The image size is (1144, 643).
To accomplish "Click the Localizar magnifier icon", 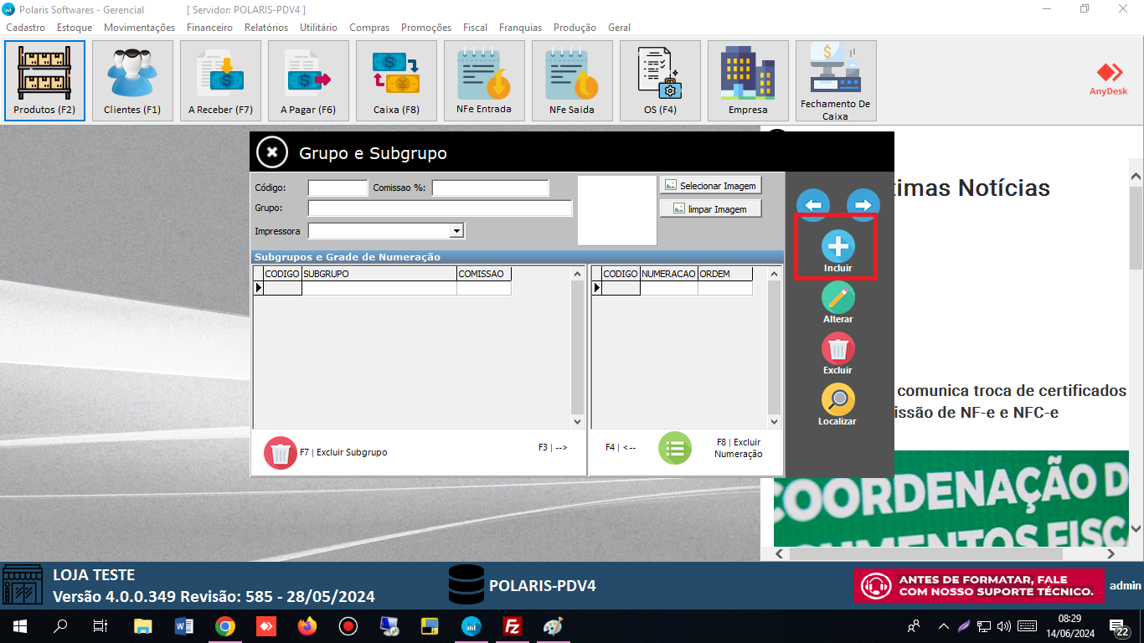I will (837, 400).
